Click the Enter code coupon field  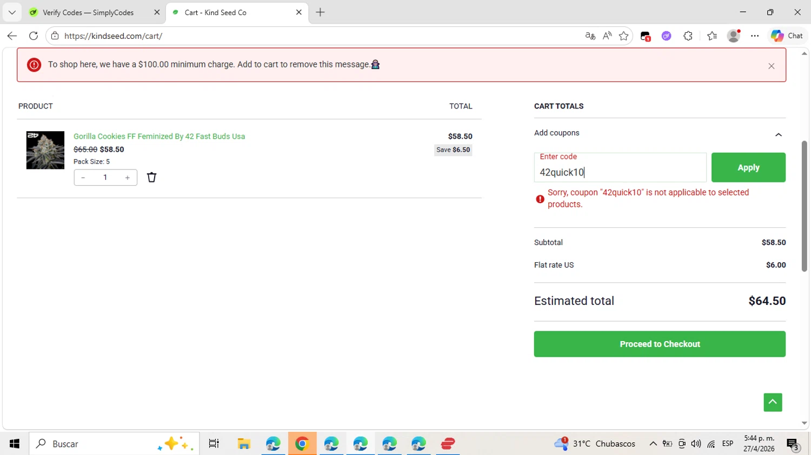tap(620, 167)
